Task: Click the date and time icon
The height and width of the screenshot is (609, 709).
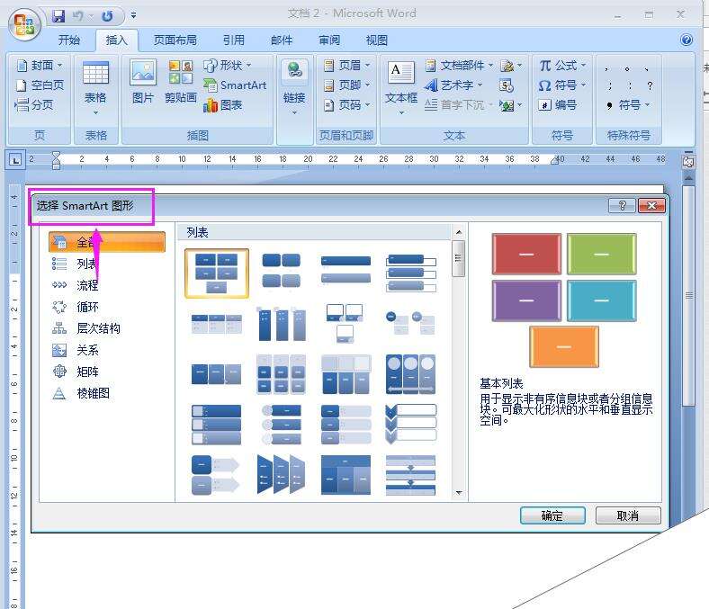Action: (507, 85)
